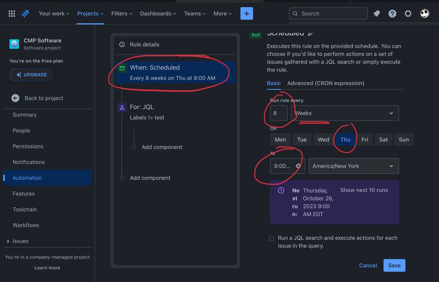The image size is (439, 282).
Task: Select the When: Scheduled trigger component
Action: pyautogui.click(x=175, y=72)
